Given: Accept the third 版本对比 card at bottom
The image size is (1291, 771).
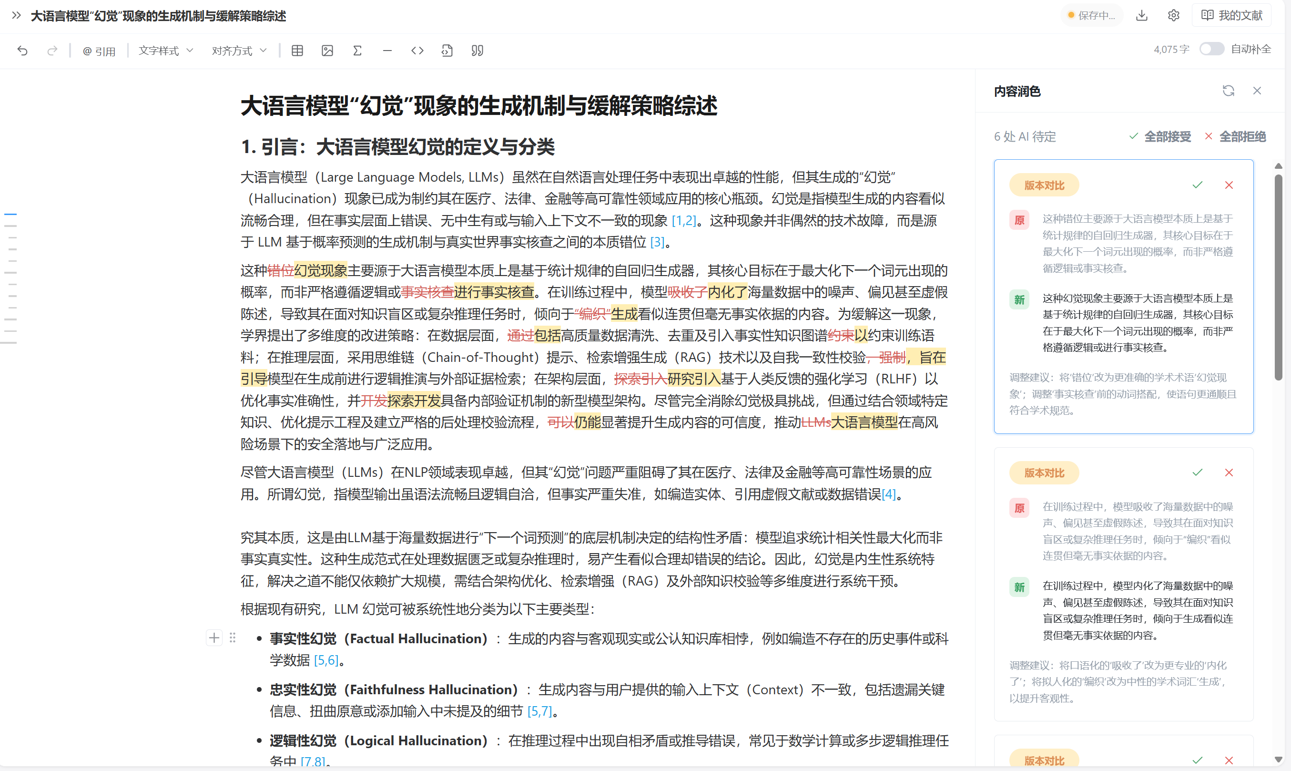Looking at the screenshot, I should tap(1198, 760).
